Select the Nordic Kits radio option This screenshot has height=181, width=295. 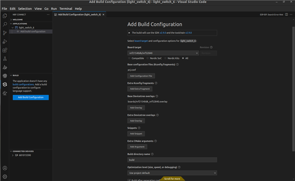[165, 58]
